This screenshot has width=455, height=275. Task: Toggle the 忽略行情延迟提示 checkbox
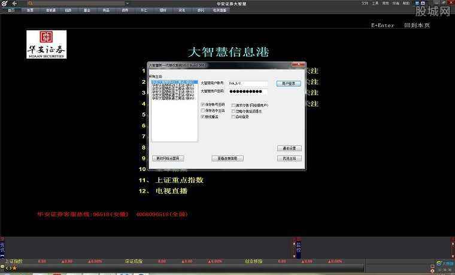[x=233, y=111]
